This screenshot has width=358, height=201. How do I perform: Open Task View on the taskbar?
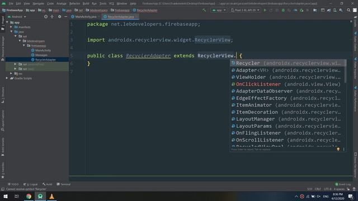pos(17,196)
